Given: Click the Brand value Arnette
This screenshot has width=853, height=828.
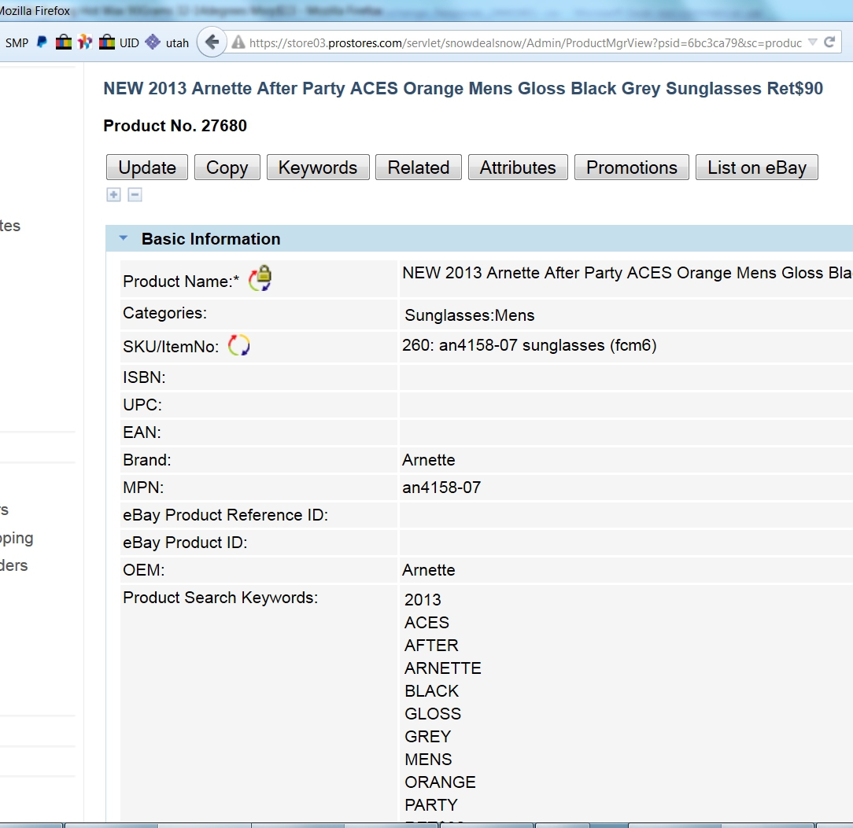Looking at the screenshot, I should tap(429, 460).
